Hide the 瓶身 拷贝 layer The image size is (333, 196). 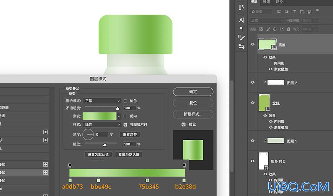click(x=253, y=161)
